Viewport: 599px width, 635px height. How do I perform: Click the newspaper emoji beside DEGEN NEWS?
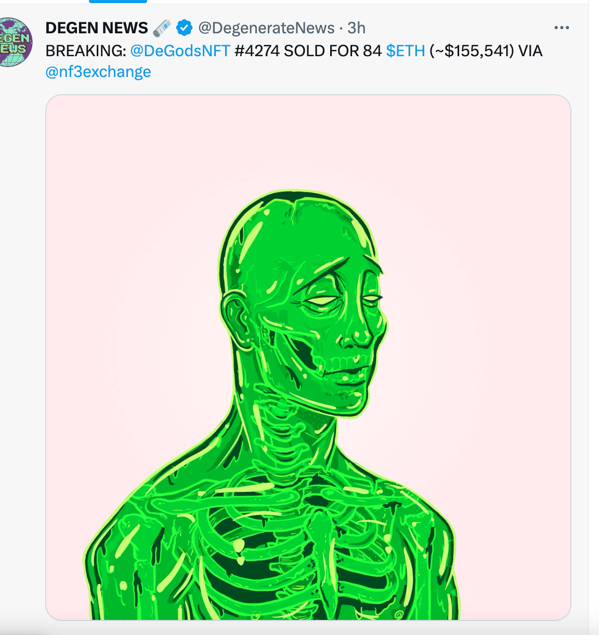[162, 28]
